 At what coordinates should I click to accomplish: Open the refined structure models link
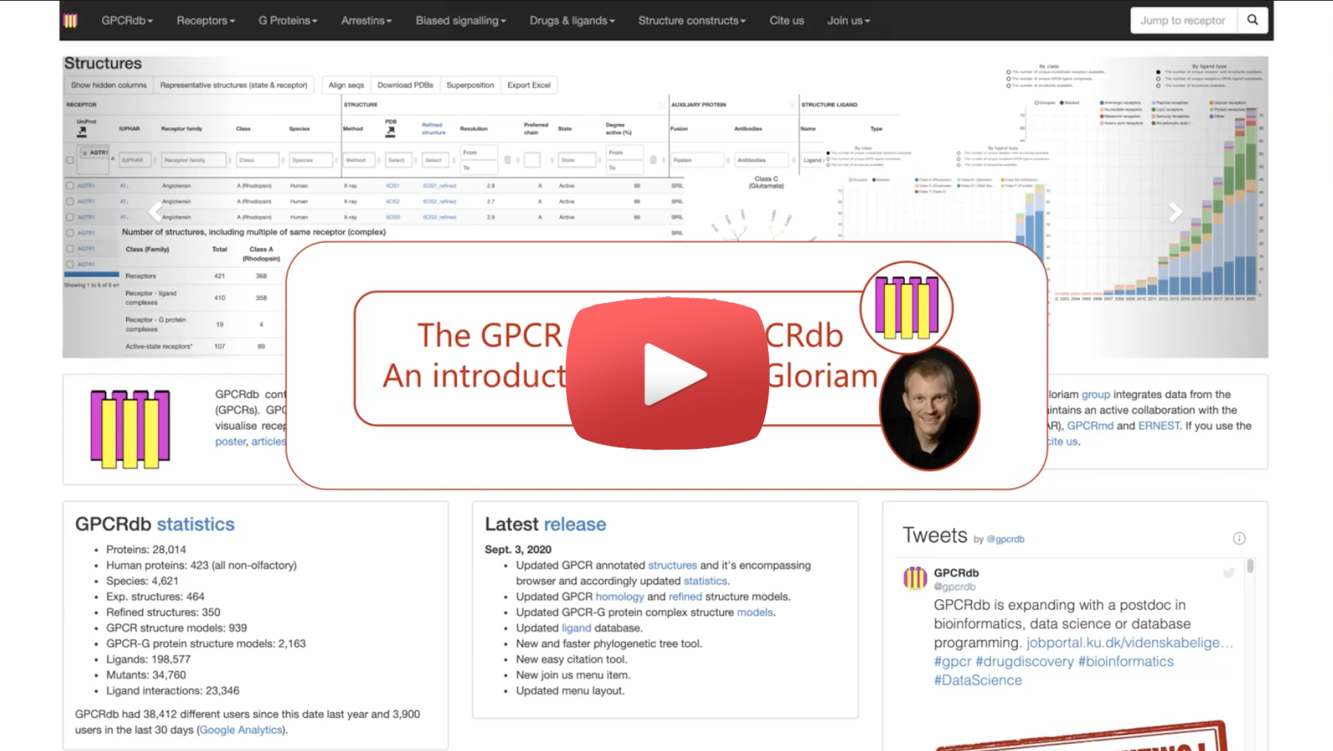tap(686, 597)
